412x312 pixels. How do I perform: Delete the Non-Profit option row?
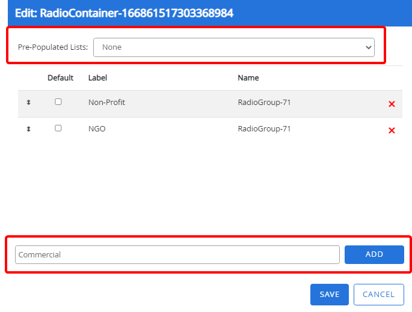[x=392, y=104]
